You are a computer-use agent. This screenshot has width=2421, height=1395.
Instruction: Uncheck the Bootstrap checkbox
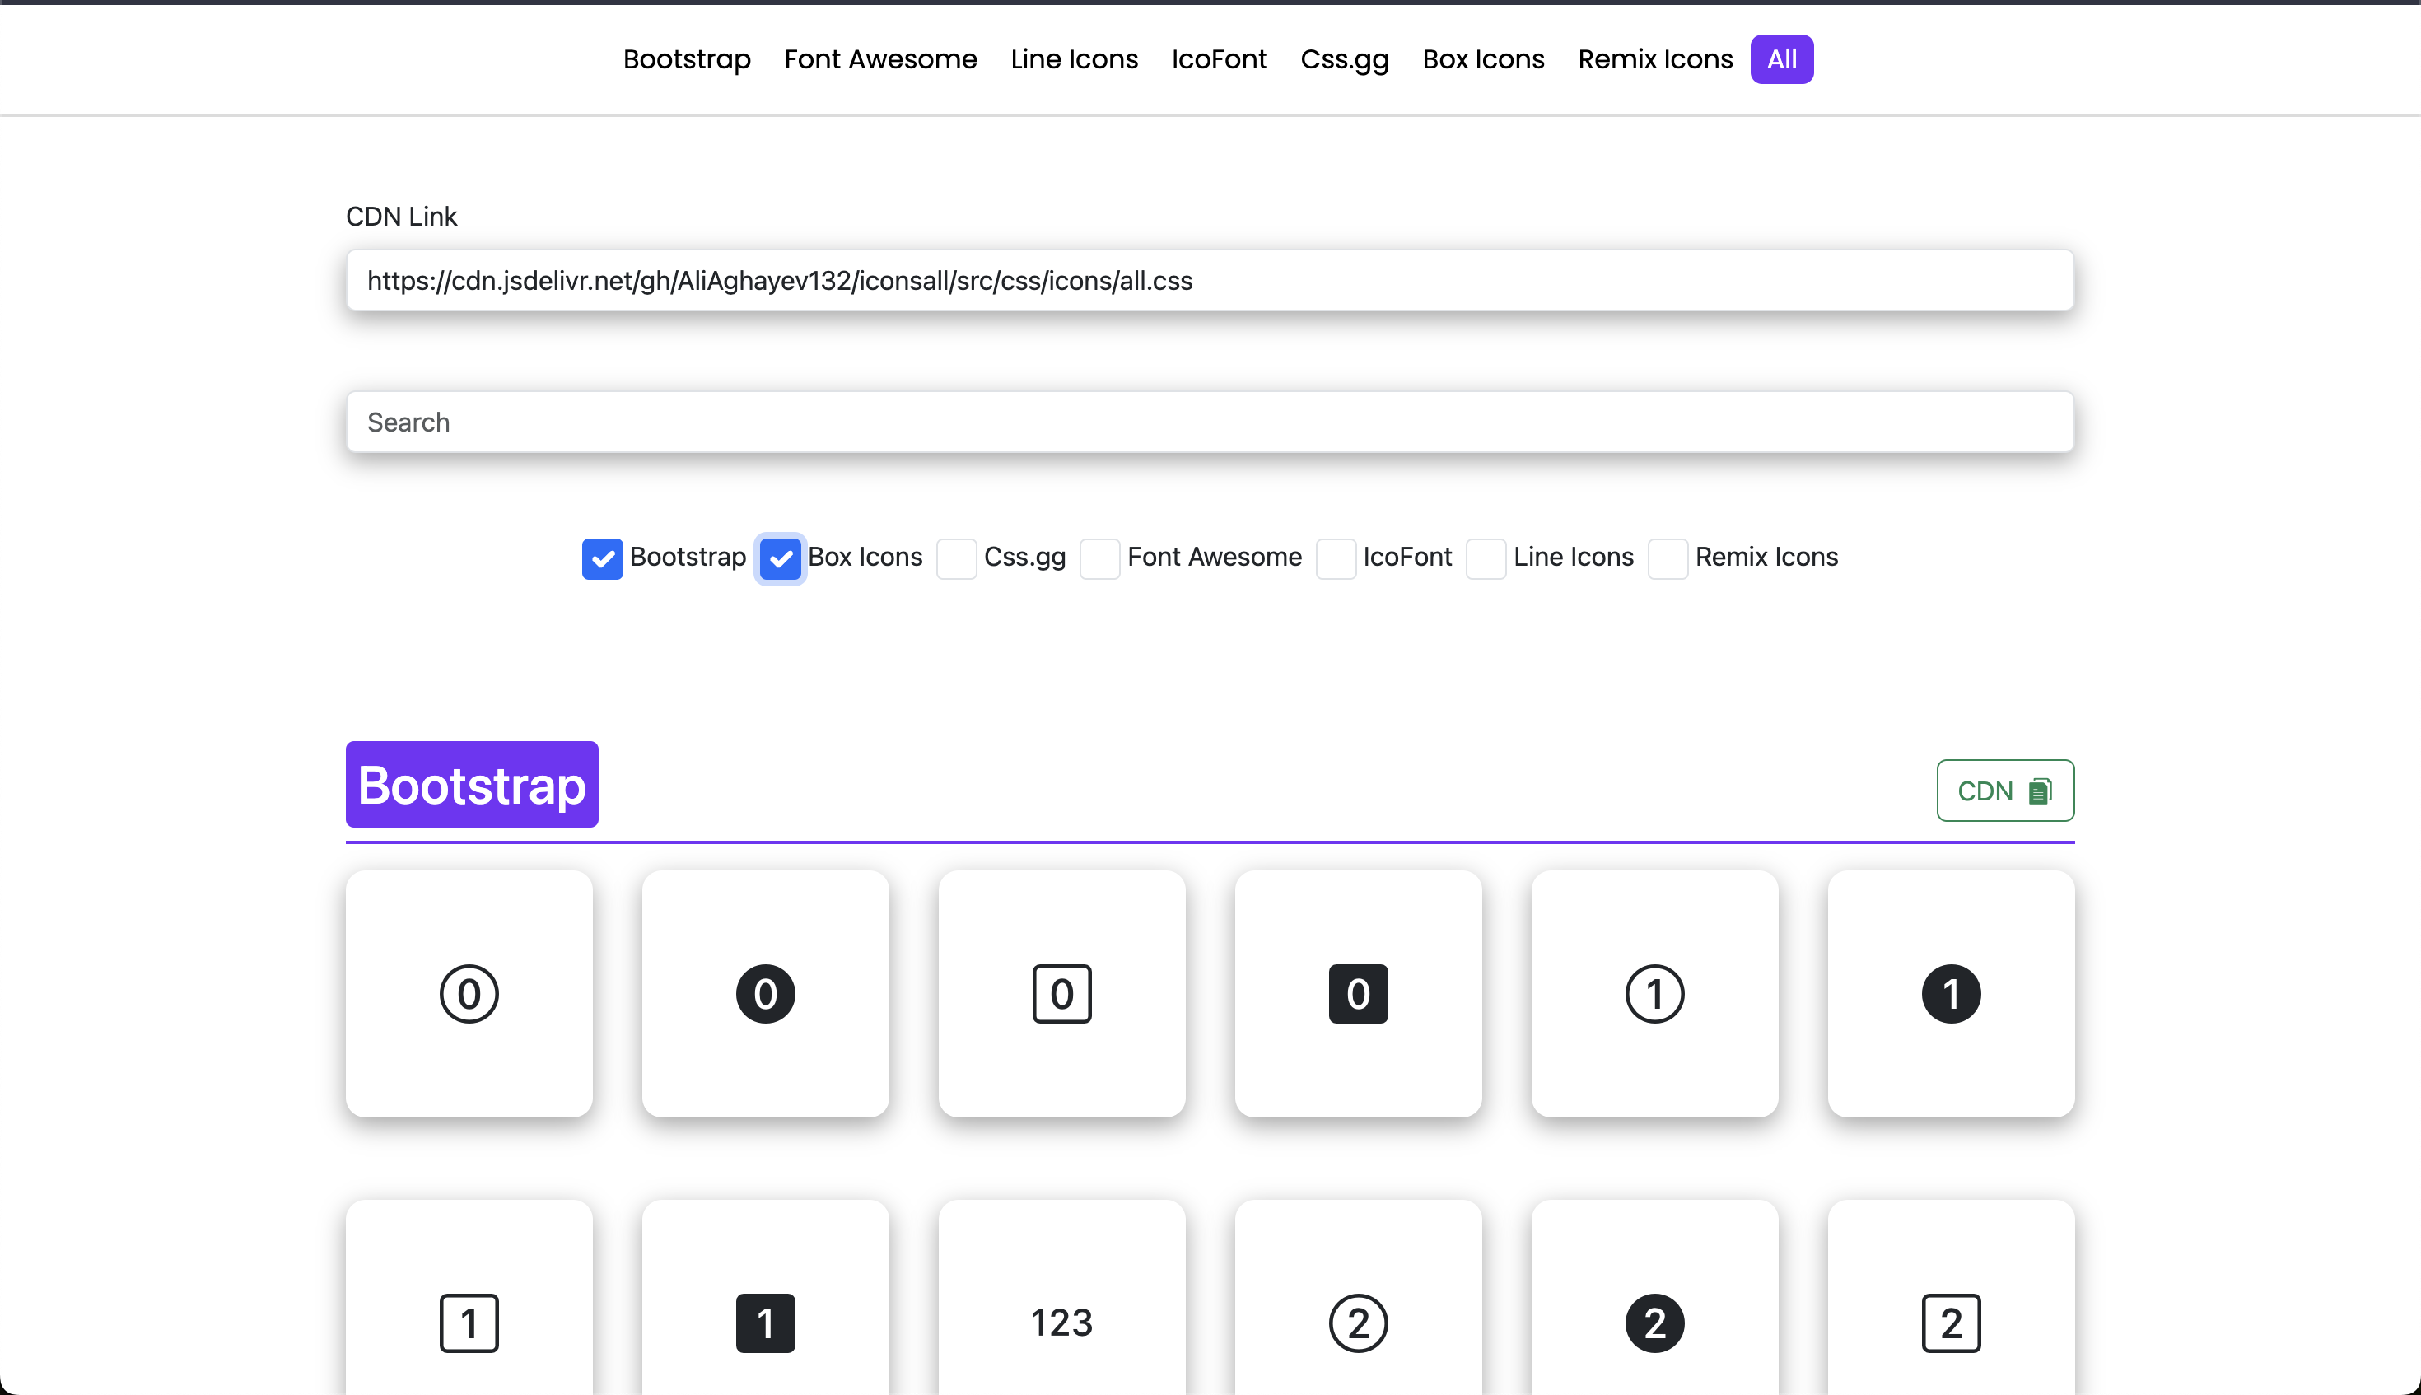602,558
